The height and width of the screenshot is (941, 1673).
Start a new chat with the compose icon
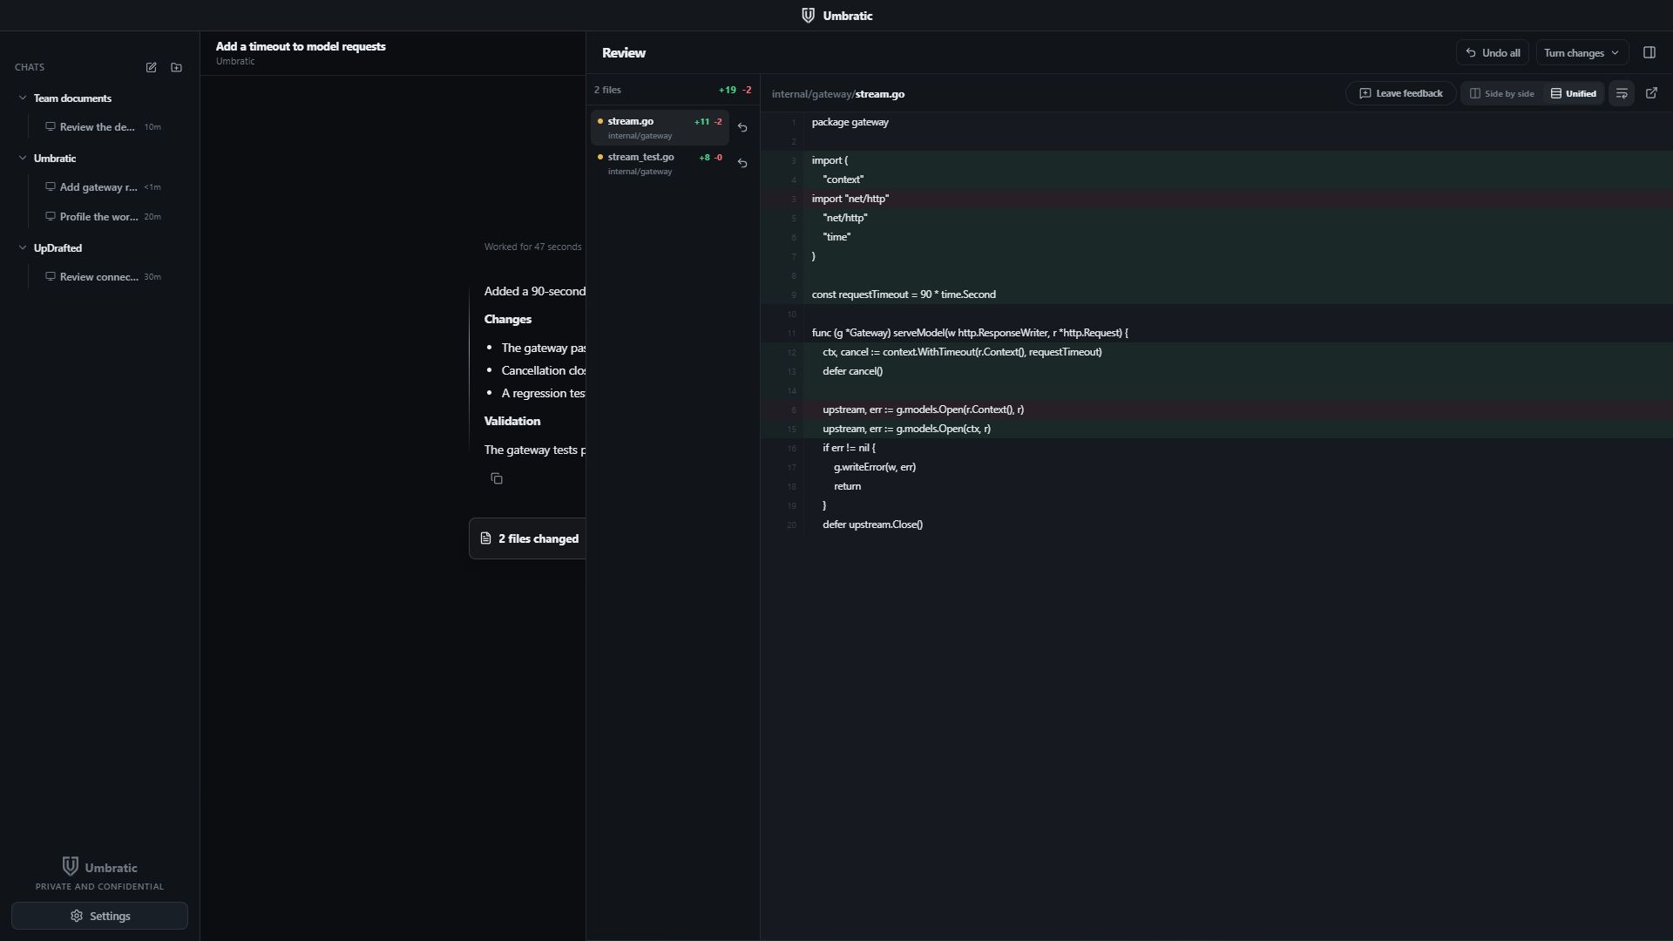click(152, 67)
